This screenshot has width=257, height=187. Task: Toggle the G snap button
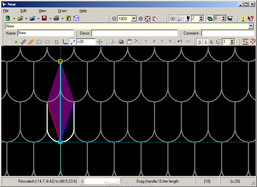pos(211,42)
